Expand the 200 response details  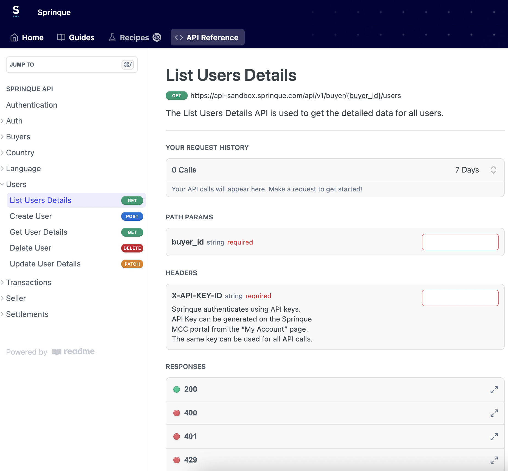coord(494,389)
